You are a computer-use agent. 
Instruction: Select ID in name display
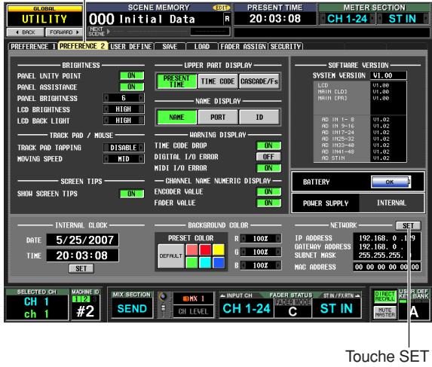point(259,118)
